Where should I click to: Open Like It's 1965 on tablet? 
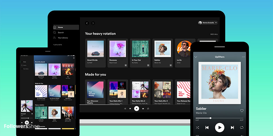click(68, 114)
